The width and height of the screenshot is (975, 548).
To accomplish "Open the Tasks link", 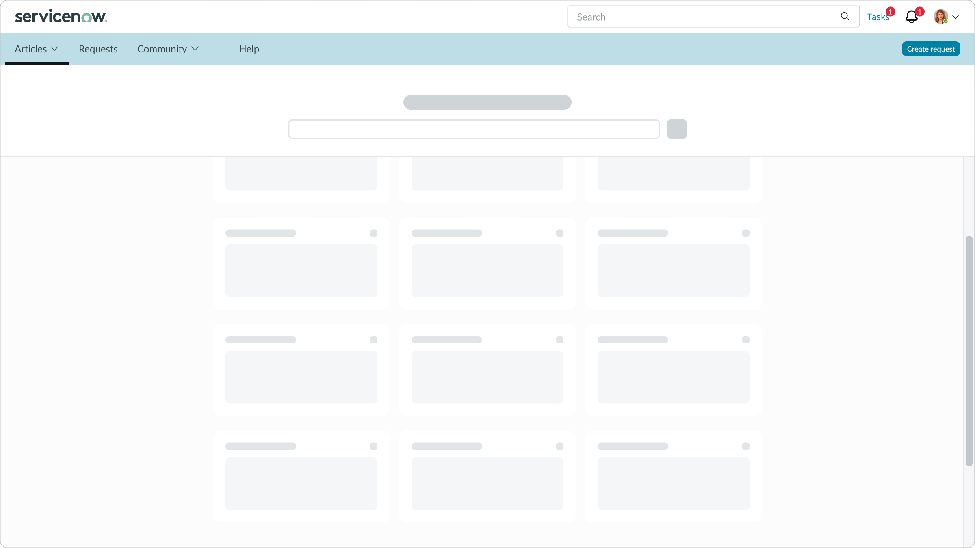I will point(879,17).
